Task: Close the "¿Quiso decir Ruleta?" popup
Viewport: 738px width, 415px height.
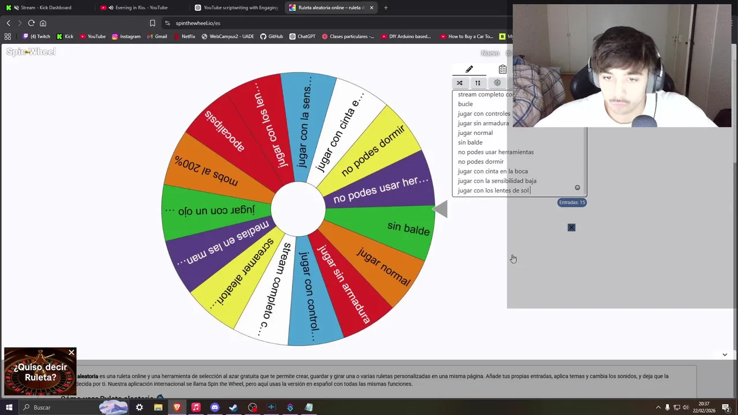Action: pos(71,352)
